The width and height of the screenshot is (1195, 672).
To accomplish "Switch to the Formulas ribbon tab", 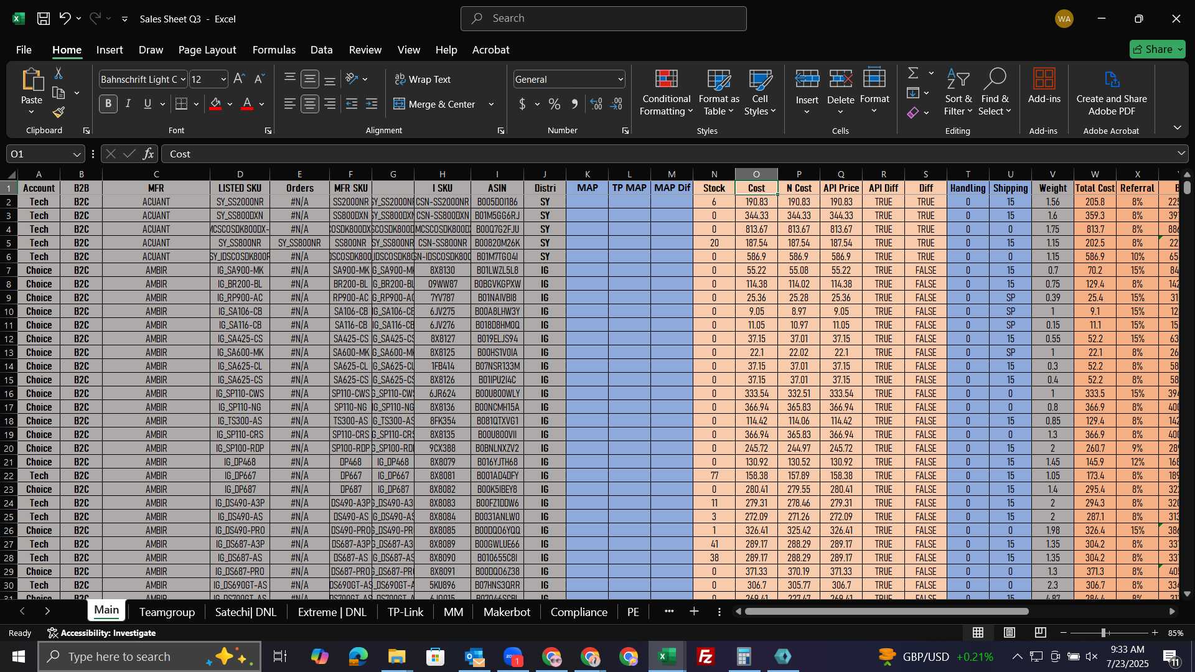I will tap(274, 50).
